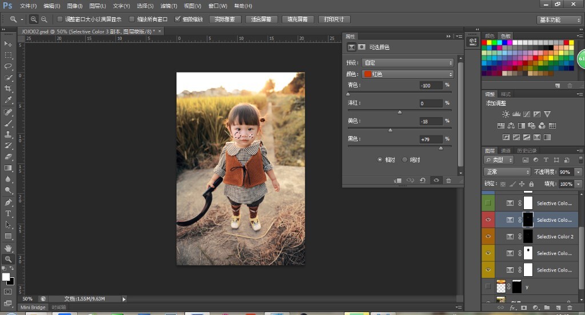This screenshot has width=585, height=315.
Task: Open the 颜色 dropdown showing 红色
Action: [x=408, y=74]
